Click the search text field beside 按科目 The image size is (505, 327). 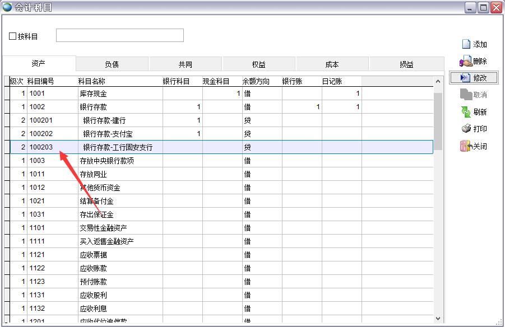[119, 35]
